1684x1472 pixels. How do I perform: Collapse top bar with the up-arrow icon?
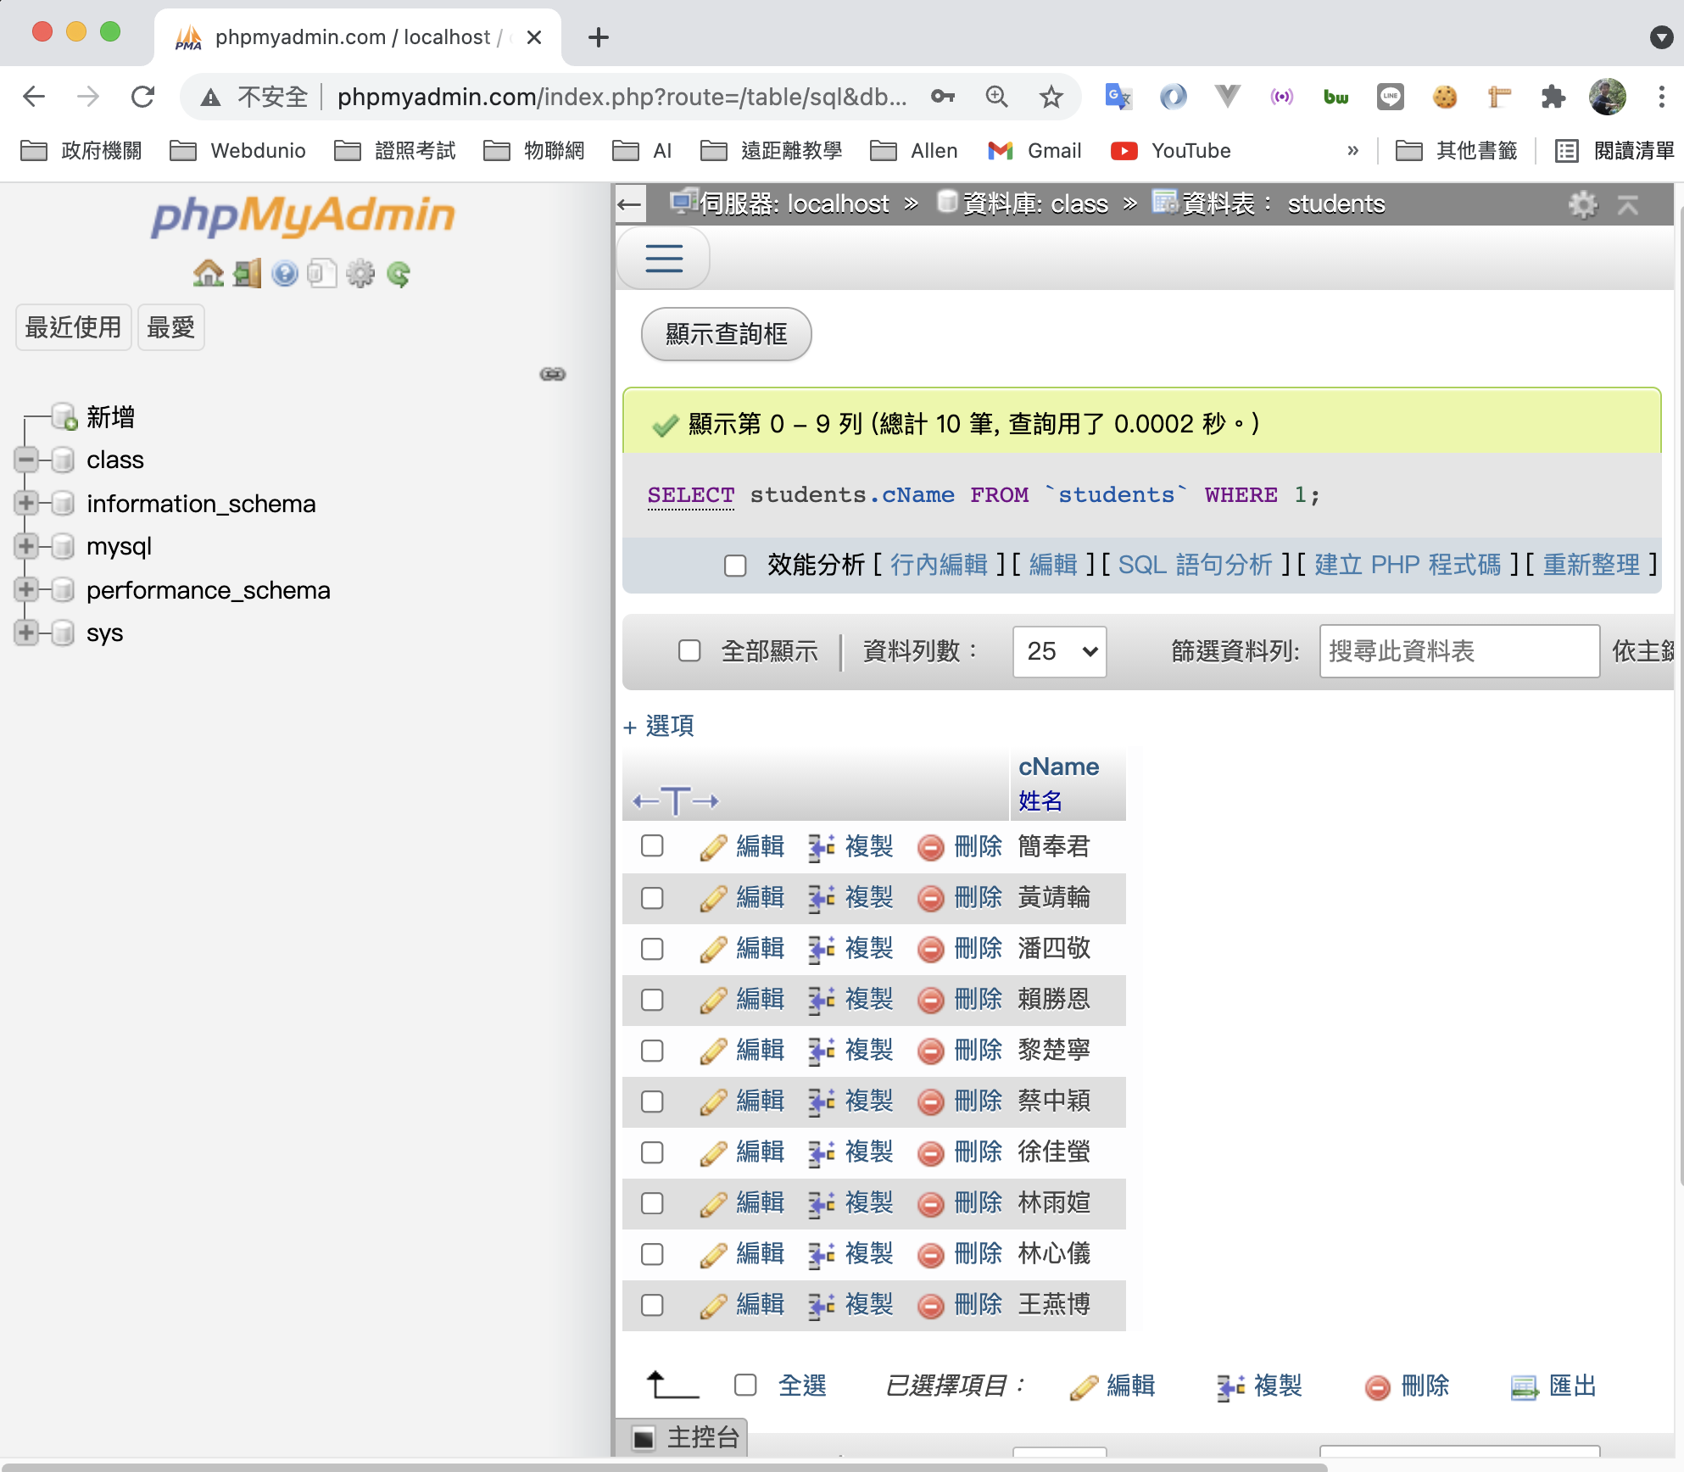(1628, 204)
